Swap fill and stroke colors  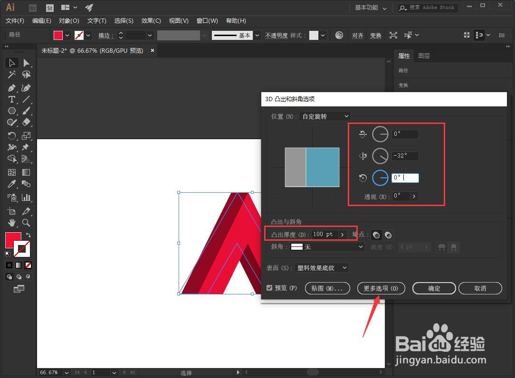point(28,235)
